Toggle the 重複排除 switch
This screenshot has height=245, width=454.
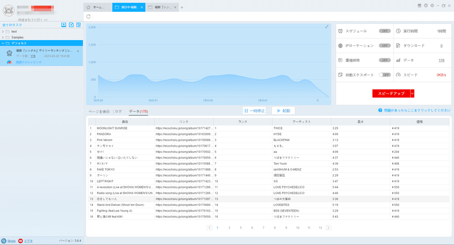(385, 61)
